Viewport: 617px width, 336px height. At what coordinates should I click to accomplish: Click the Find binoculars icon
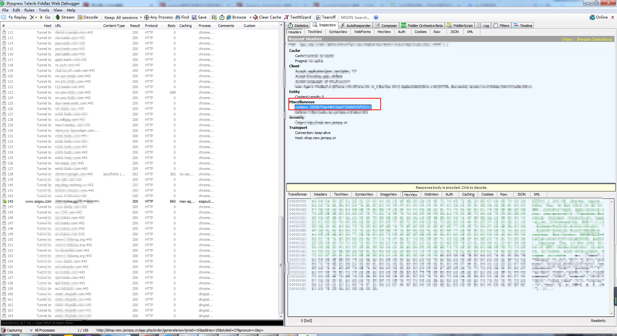(x=178, y=17)
